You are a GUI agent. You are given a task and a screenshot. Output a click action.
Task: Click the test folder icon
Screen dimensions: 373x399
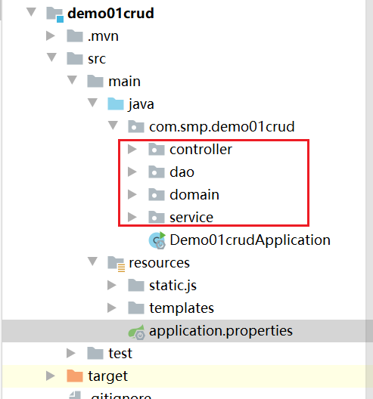pos(95,353)
